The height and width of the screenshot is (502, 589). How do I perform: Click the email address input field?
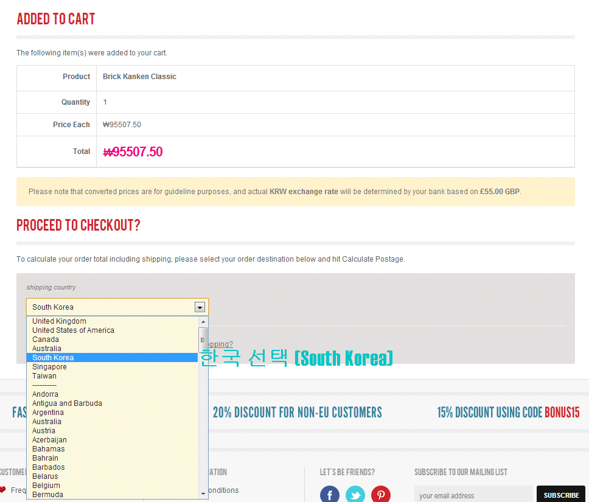473,495
